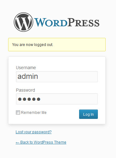Click the left arrow before Back to WordPress
The height and width of the screenshot is (158, 116).
[x=18, y=142]
